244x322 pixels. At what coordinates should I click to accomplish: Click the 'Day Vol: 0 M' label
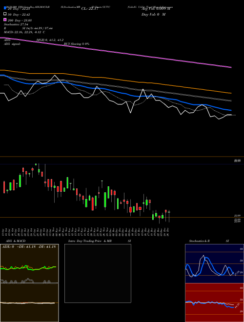153,15
